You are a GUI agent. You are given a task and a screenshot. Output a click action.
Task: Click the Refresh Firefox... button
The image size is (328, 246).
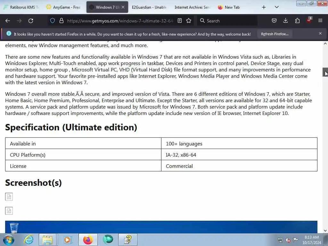click(275, 34)
